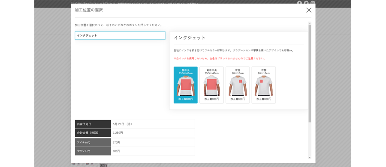The image size is (386, 167).
Task: Choose the 背中中央 35.5×40cm print position
Action: pos(212,85)
